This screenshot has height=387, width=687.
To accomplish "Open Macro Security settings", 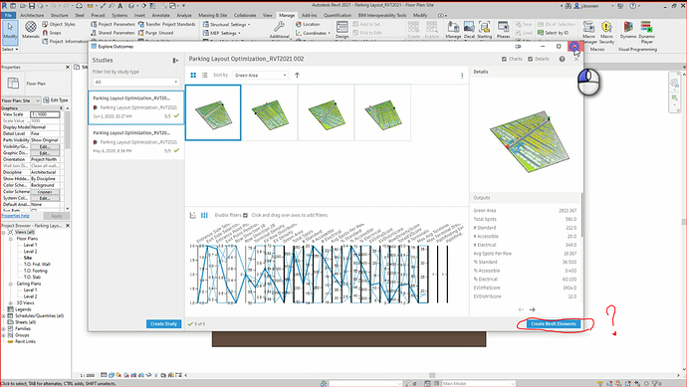I will coord(606,33).
